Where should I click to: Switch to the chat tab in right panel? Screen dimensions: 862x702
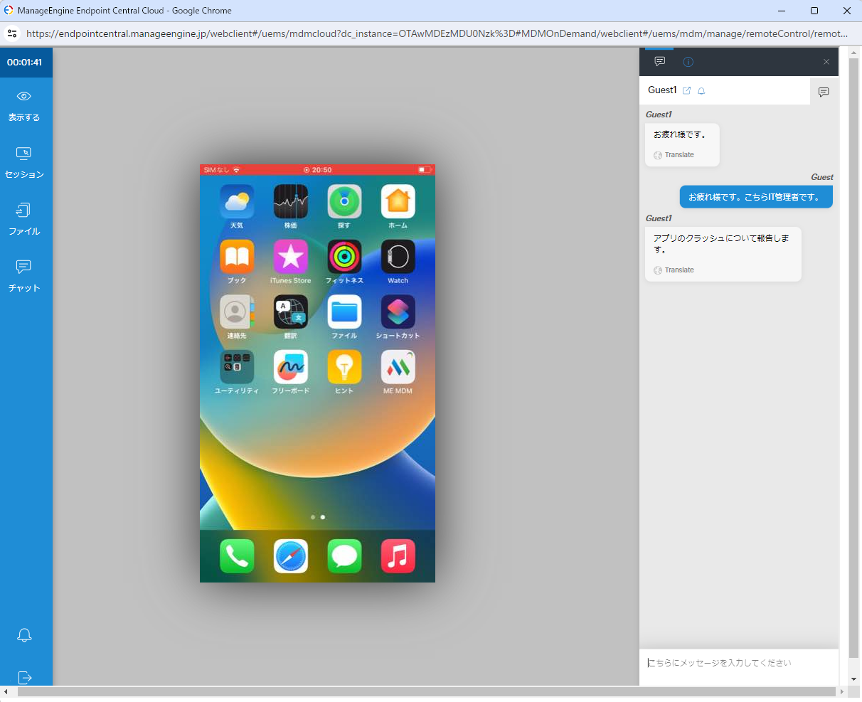pos(659,62)
